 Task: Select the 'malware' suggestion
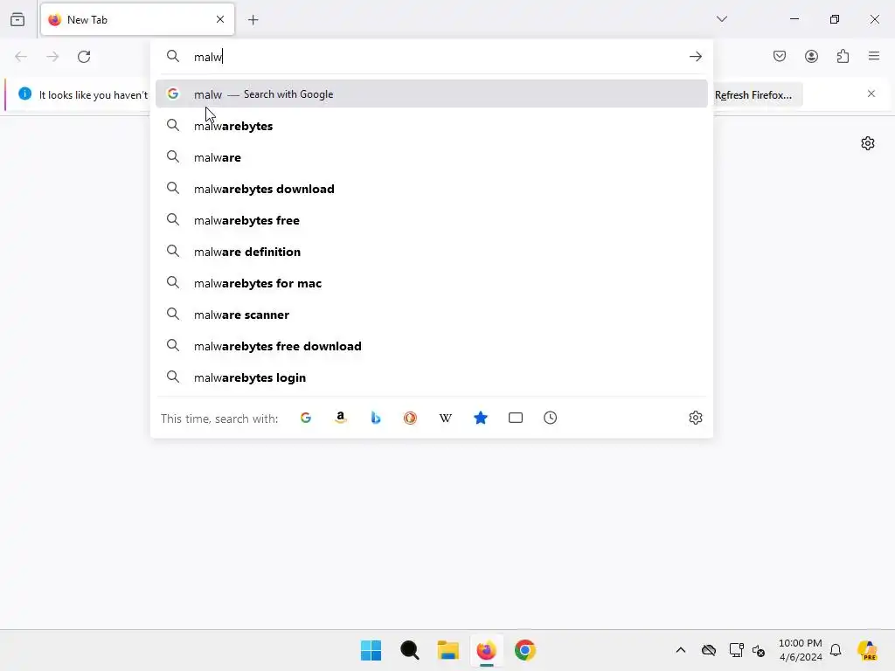pos(432,157)
